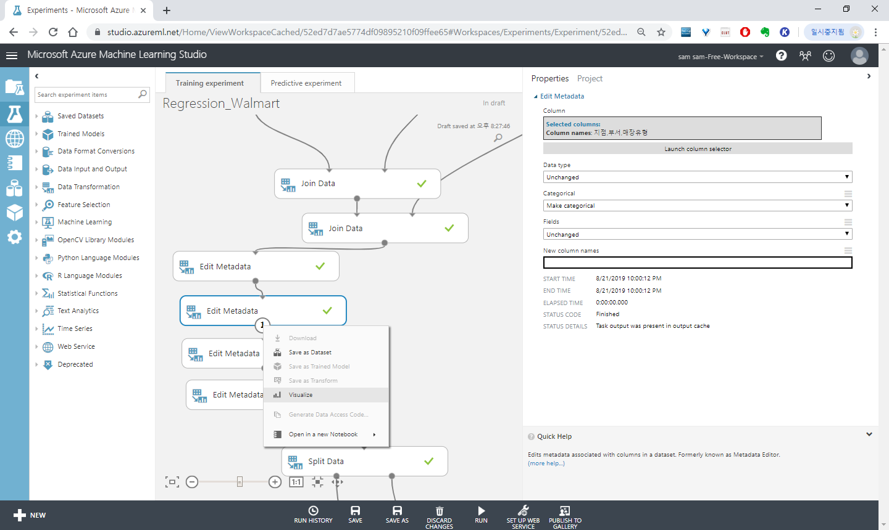Click Save in bottom bar
The width and height of the screenshot is (889, 530).
(x=356, y=515)
